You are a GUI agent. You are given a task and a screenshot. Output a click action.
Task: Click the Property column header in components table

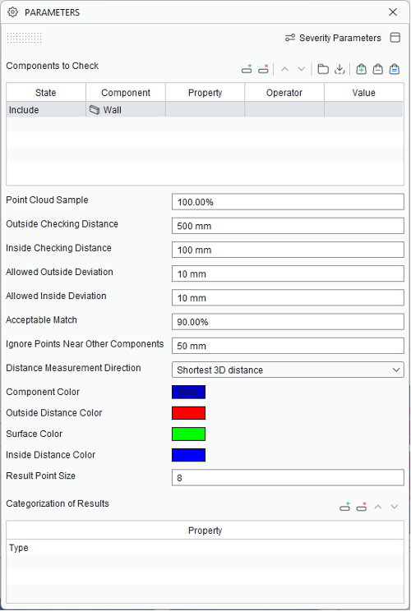click(x=205, y=93)
